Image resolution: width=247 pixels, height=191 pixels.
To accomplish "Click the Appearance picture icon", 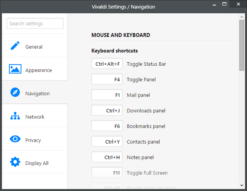I will [x=15, y=69].
